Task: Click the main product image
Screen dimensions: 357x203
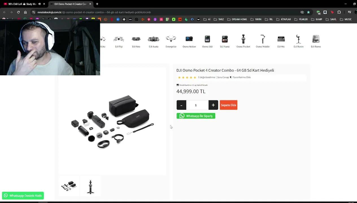Action: [112, 121]
